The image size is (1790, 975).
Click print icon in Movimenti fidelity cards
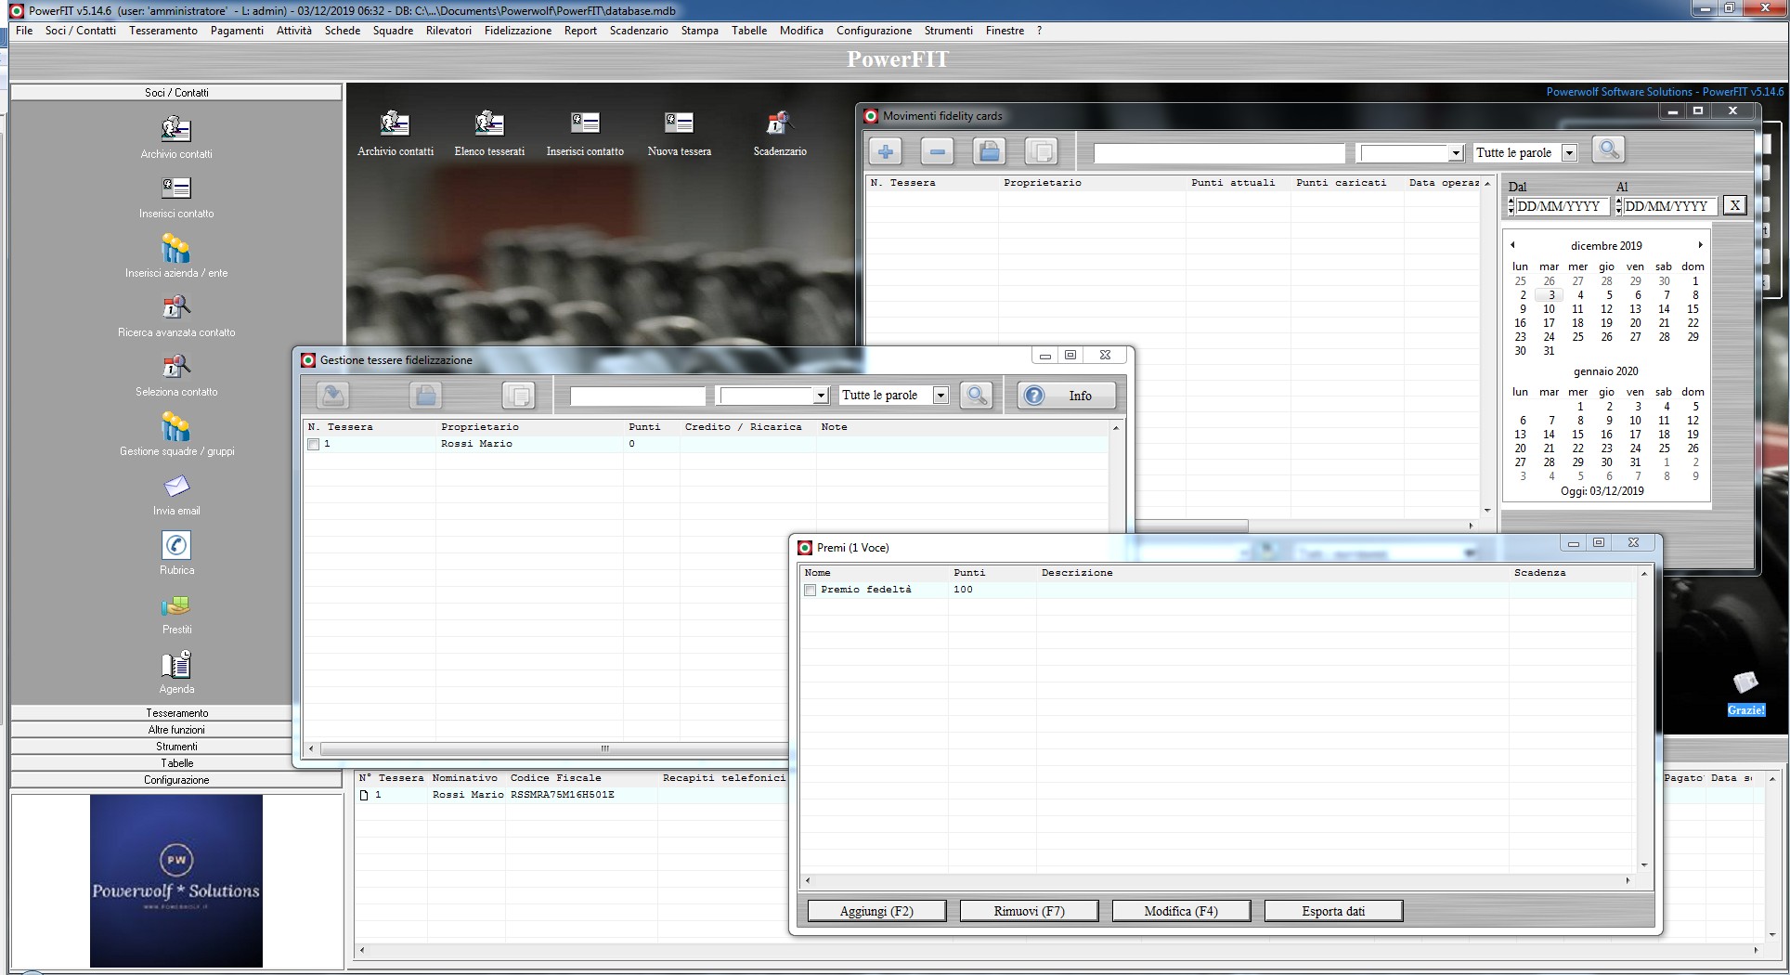990,151
